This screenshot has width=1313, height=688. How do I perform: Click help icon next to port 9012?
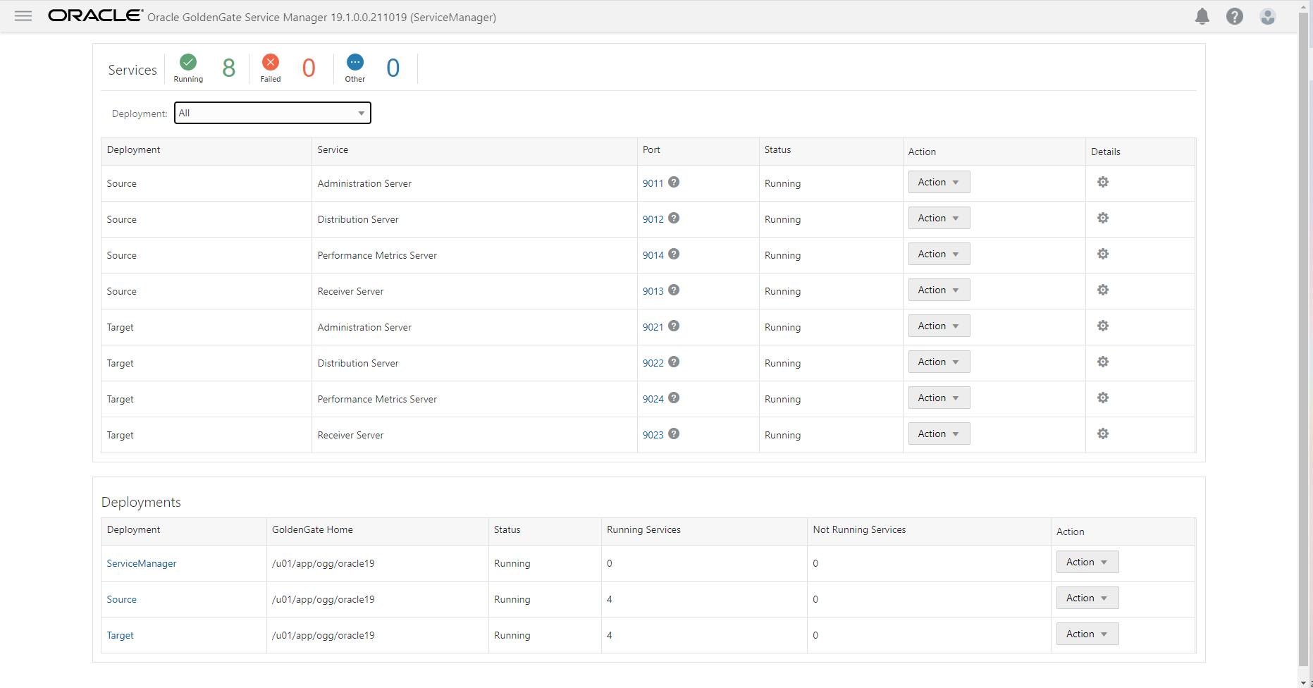pyautogui.click(x=674, y=219)
